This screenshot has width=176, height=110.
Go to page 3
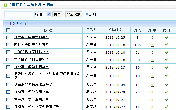[x=17, y=24]
